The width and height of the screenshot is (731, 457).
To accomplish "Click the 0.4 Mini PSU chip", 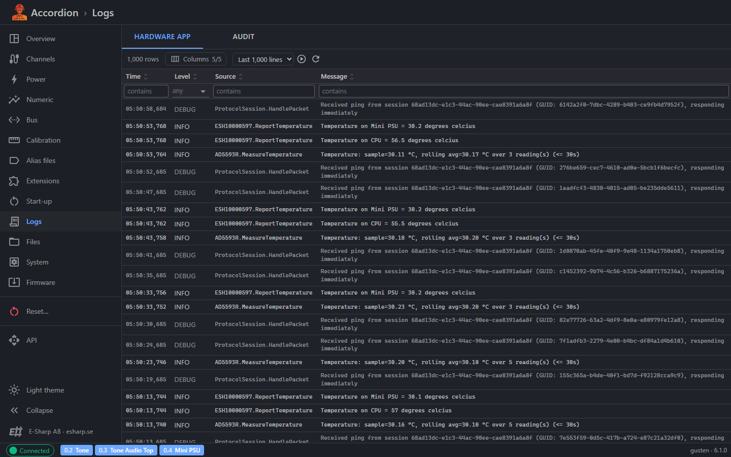I will coord(182,450).
